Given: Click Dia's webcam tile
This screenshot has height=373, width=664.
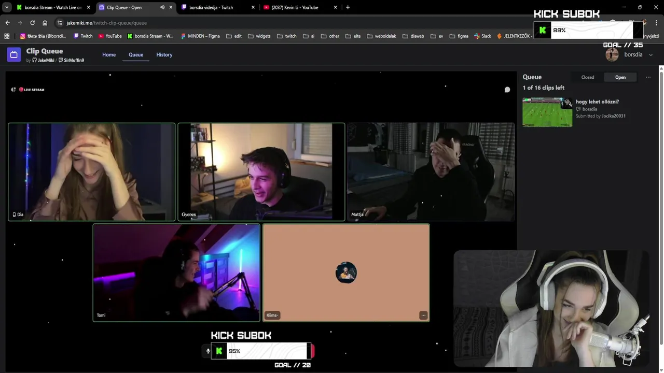Looking at the screenshot, I should coord(92,172).
